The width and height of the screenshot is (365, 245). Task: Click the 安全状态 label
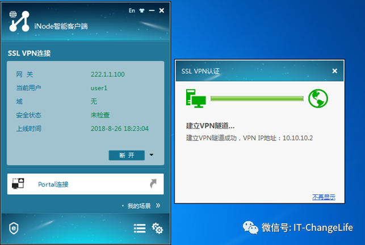coord(28,115)
